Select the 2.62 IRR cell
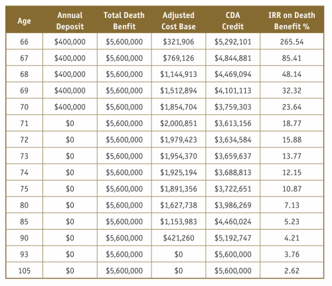 291,271
